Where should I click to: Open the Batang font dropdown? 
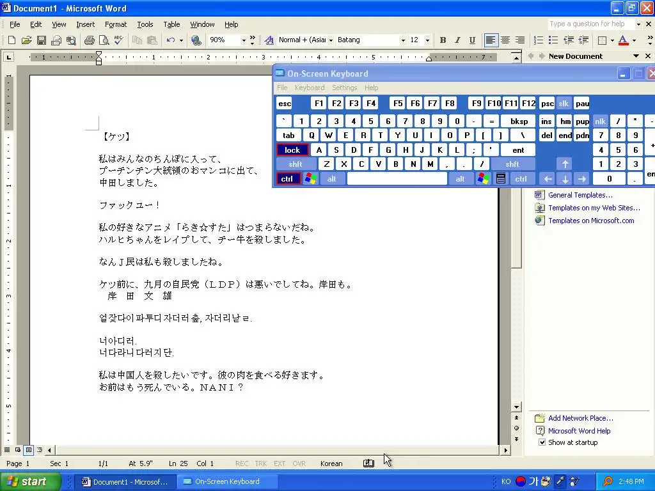click(x=403, y=40)
